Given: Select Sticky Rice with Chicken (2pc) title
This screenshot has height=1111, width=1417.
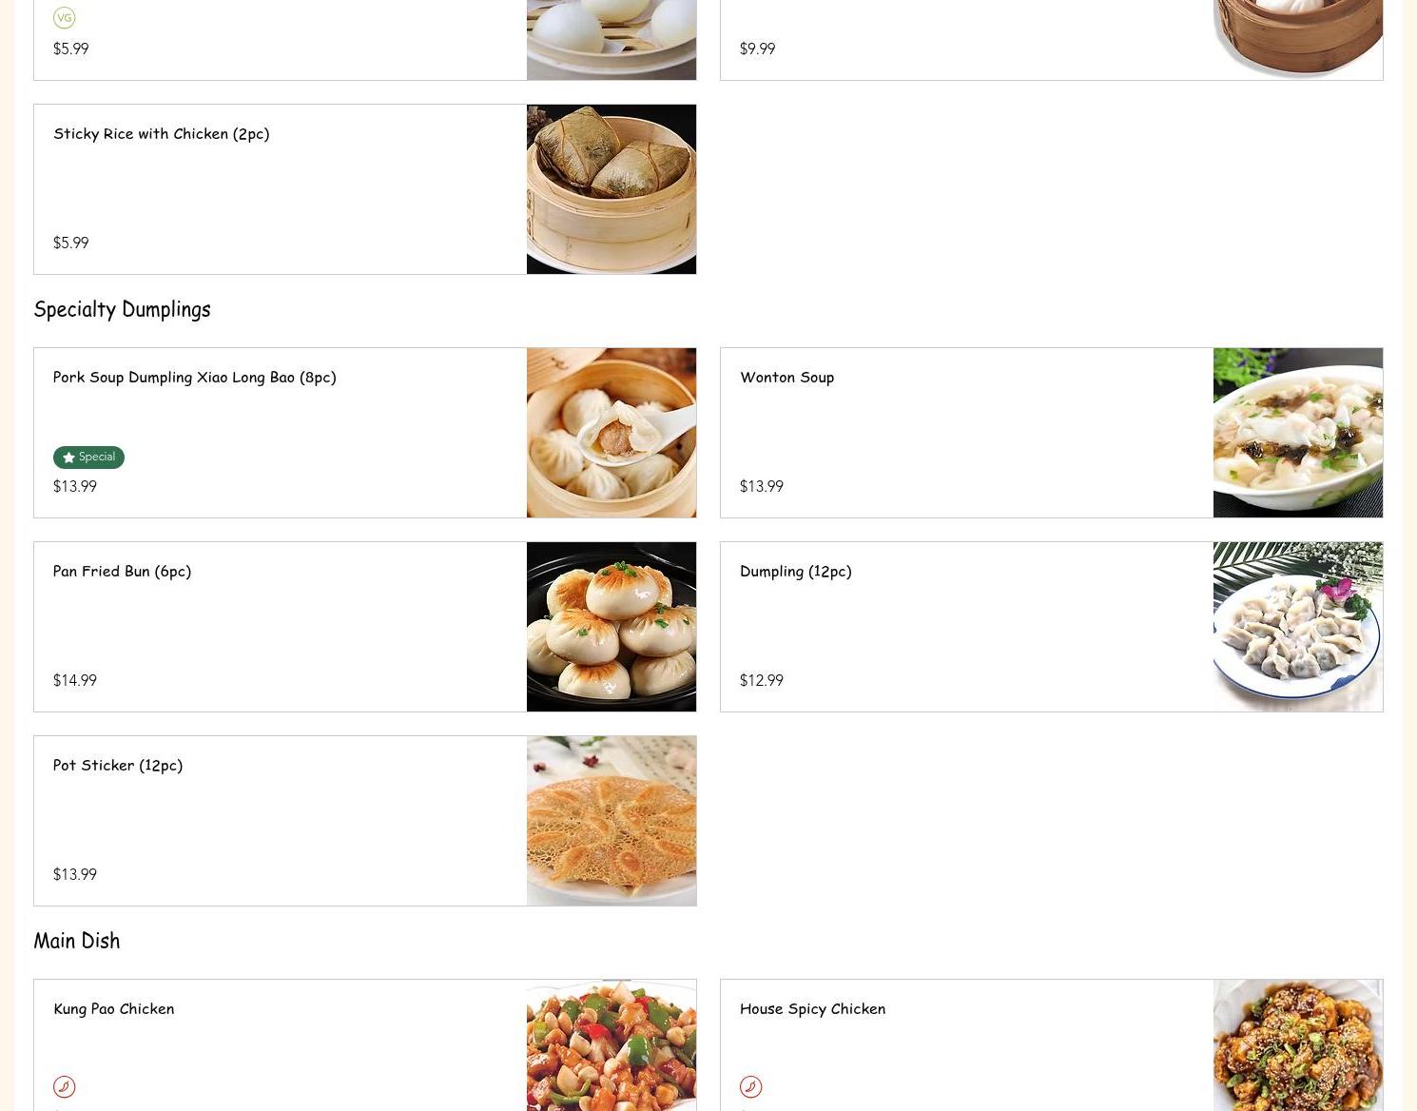Looking at the screenshot, I should (162, 133).
